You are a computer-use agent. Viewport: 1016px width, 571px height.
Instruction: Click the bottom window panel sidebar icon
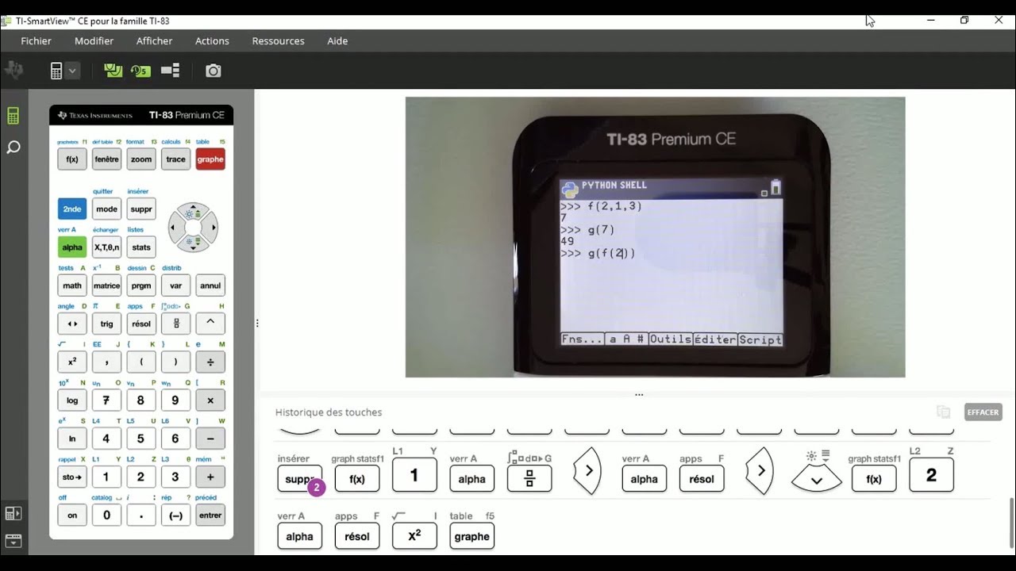point(13,542)
